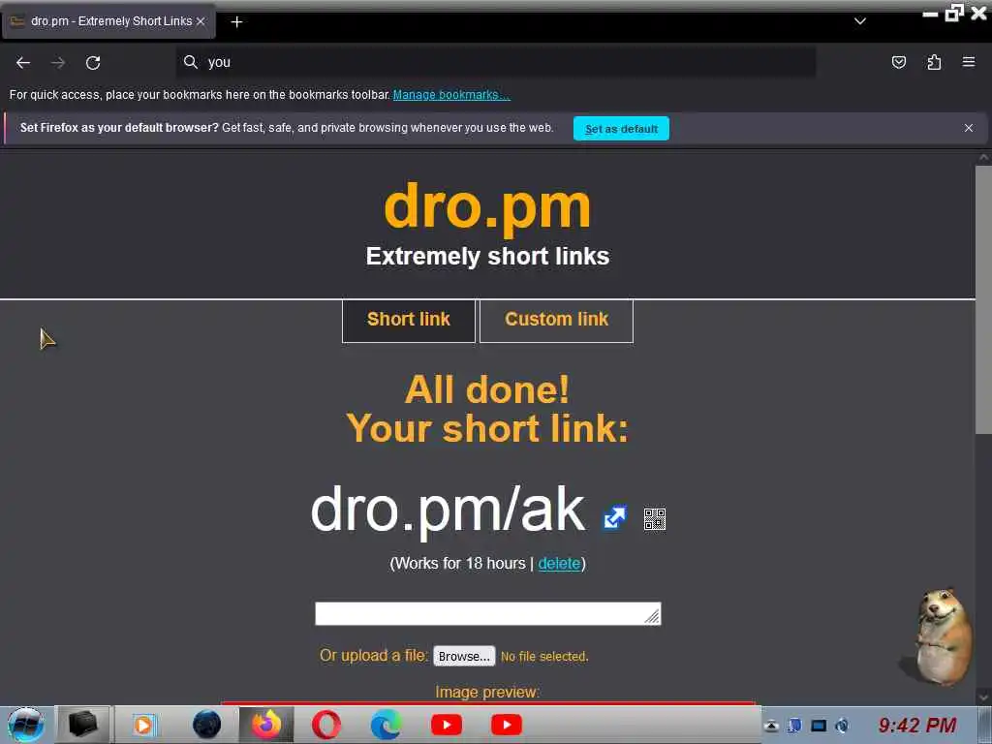Click the 'All done!' heading

[x=487, y=389]
